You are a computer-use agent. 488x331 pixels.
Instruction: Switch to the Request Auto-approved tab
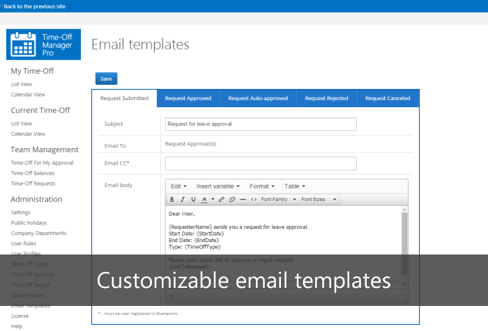coord(258,98)
